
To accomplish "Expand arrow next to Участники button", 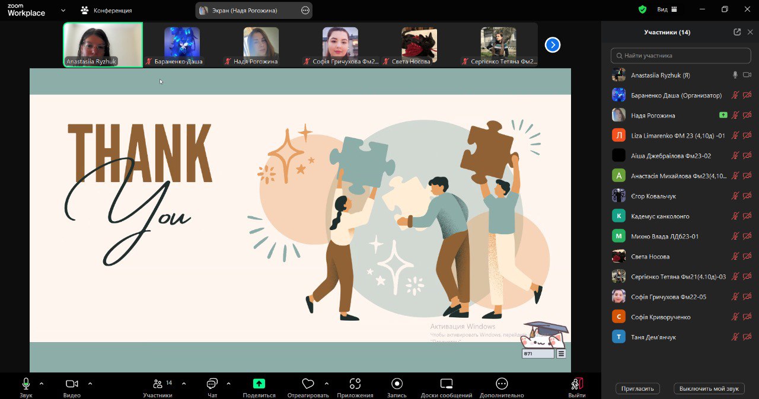I will [x=183, y=383].
